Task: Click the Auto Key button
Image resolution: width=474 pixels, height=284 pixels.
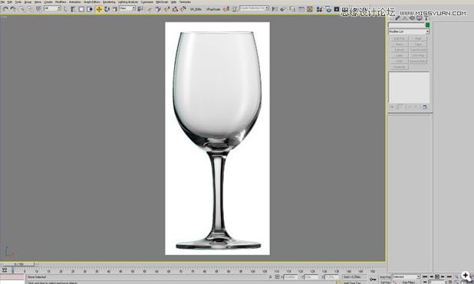Action: point(385,277)
